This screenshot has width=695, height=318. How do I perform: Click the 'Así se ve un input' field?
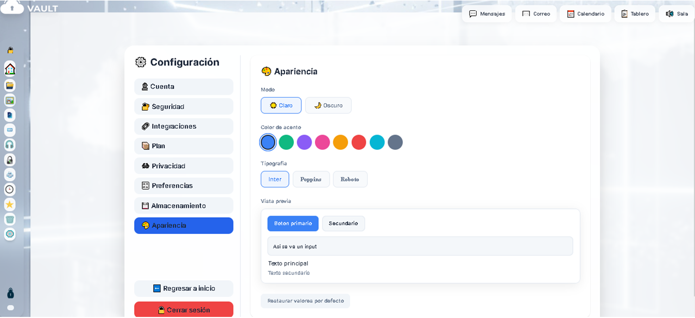[420, 246]
